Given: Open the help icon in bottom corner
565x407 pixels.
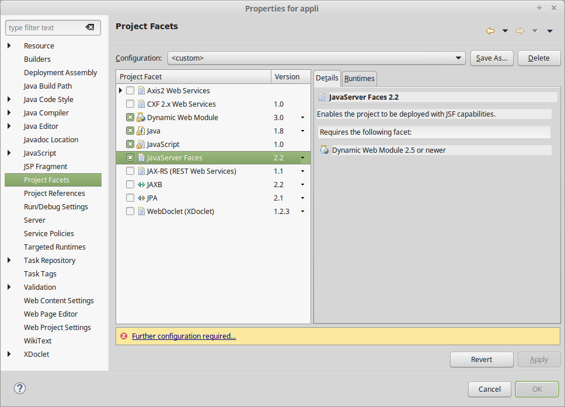Looking at the screenshot, I should point(19,388).
